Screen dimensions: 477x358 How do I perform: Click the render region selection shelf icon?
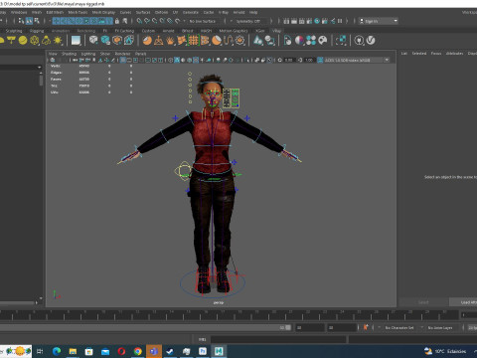coord(341,41)
